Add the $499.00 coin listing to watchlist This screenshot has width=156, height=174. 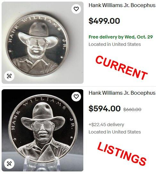pos(76,9)
